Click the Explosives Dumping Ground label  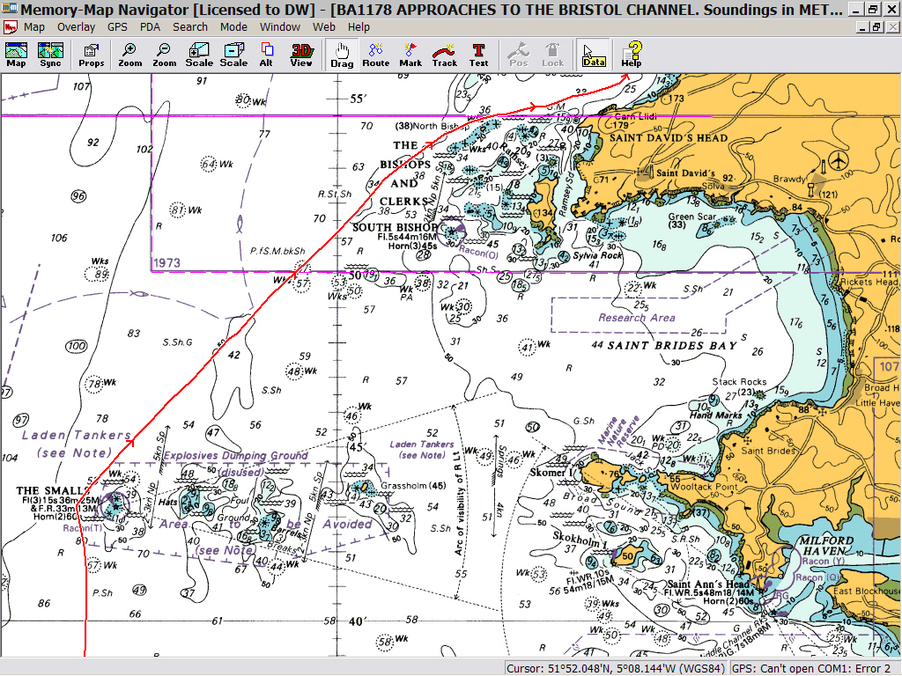tap(236, 456)
